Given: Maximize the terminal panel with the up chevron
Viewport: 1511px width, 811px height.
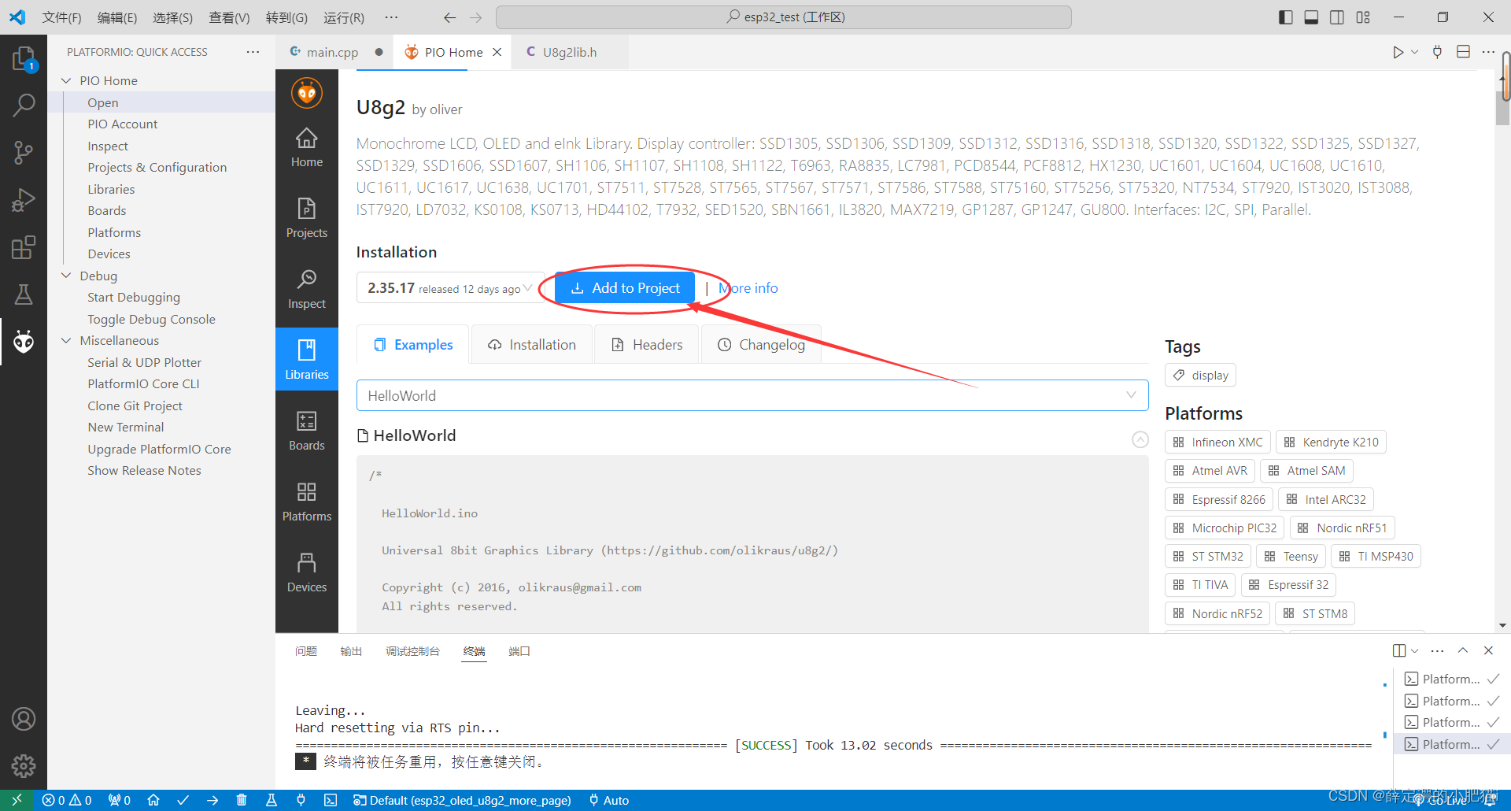Looking at the screenshot, I should [x=1463, y=650].
